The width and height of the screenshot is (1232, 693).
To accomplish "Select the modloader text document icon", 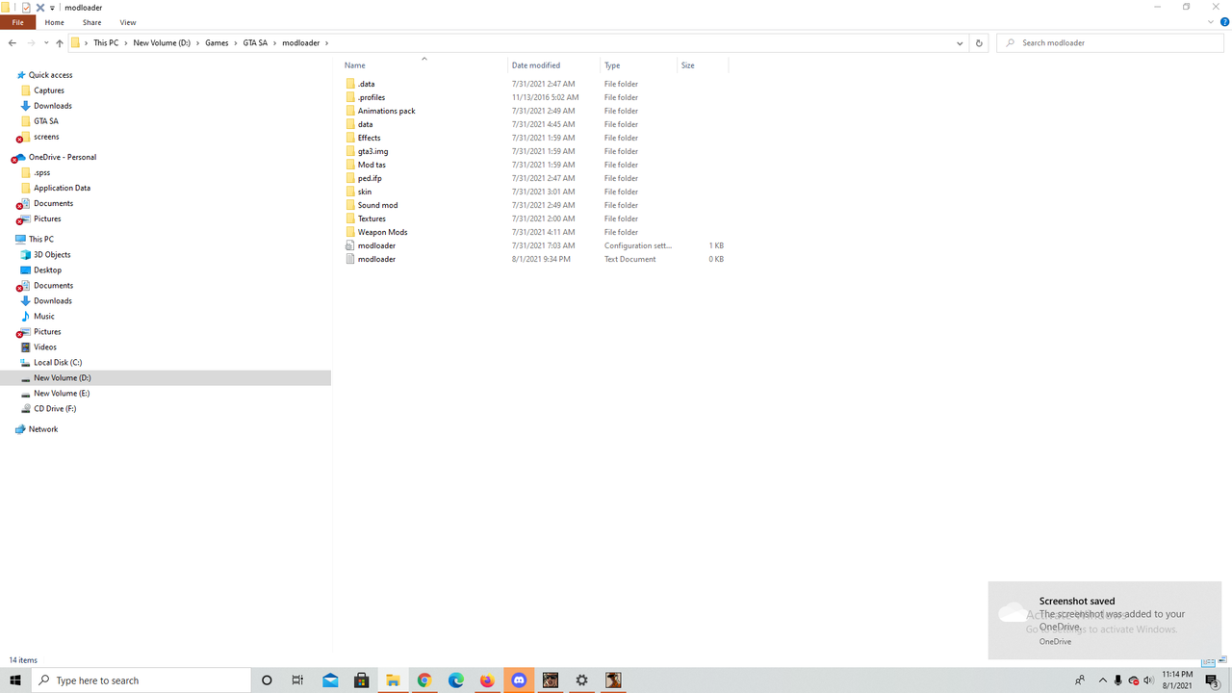I will pos(350,259).
